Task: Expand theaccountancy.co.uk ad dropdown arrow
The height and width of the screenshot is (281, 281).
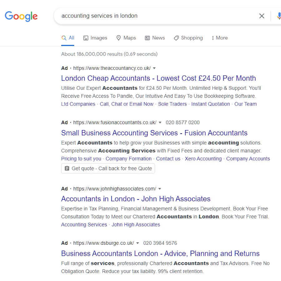Action: 154,68
